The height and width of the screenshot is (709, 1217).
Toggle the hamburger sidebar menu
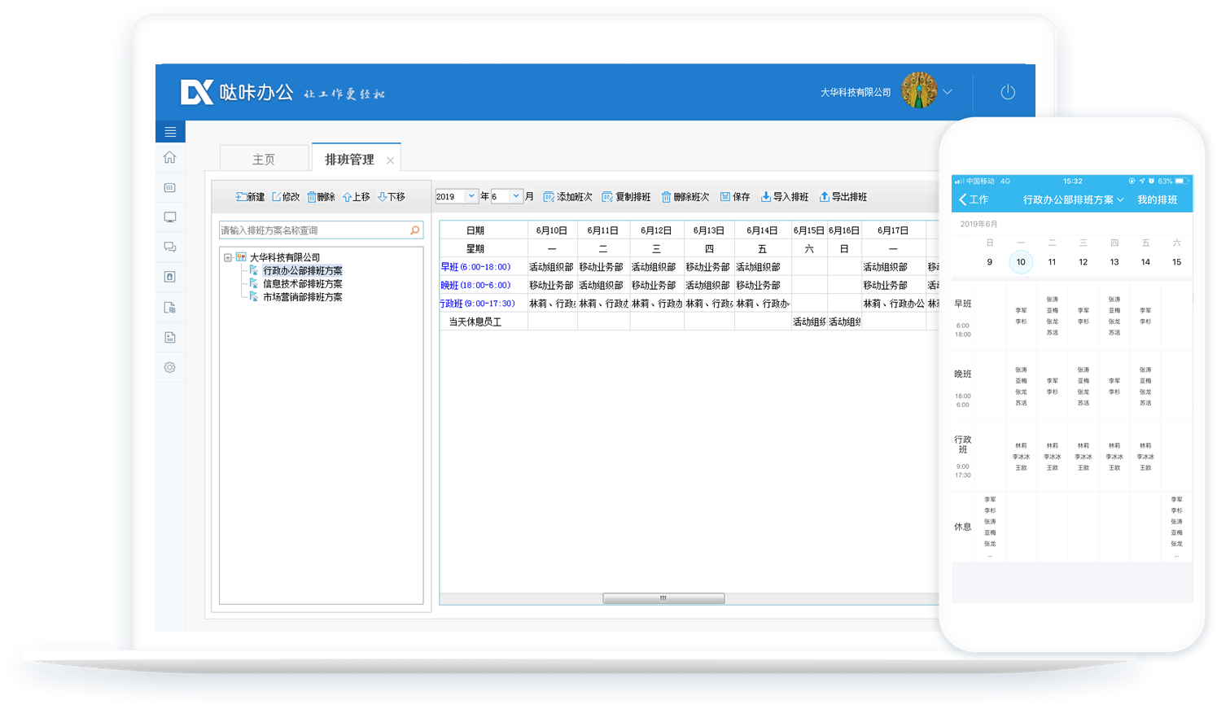(170, 132)
